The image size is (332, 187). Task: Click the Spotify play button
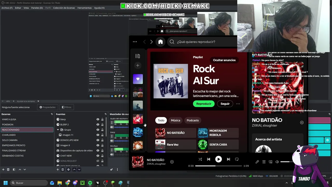pos(218,159)
